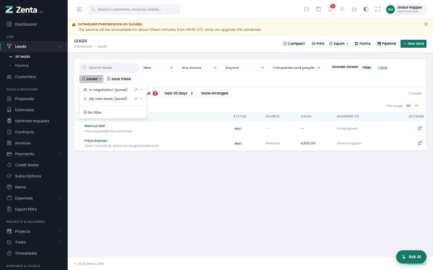Choose In negotiation (panel) saved filter
433x270 pixels.
[108, 90]
